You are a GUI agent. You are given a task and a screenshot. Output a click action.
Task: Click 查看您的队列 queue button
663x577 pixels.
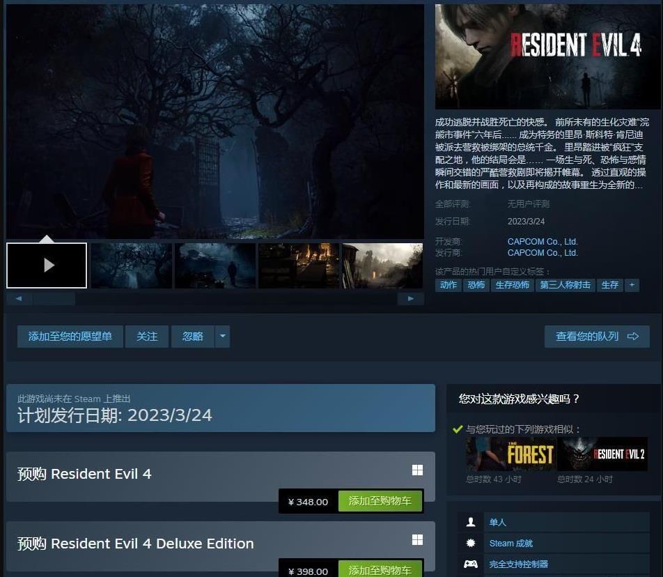tap(597, 337)
